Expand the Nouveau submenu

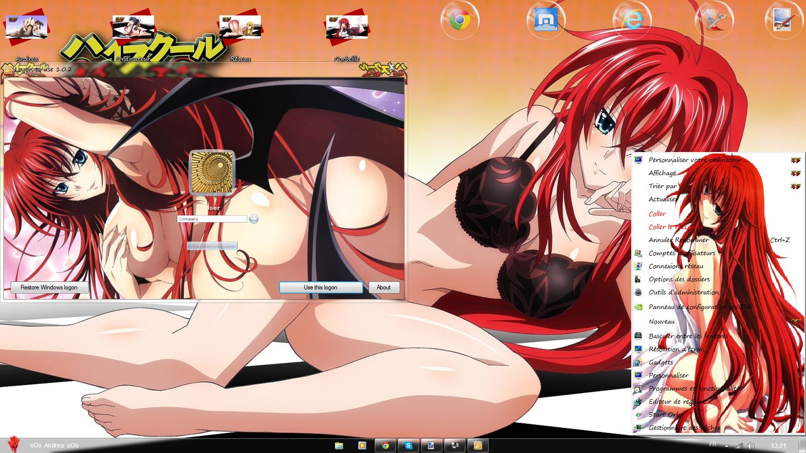pyautogui.click(x=718, y=322)
